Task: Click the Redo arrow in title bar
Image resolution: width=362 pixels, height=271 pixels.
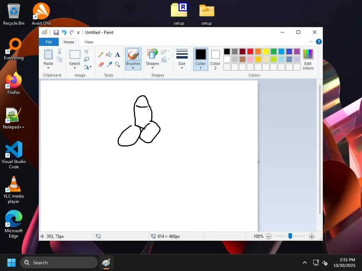Action: click(71, 32)
